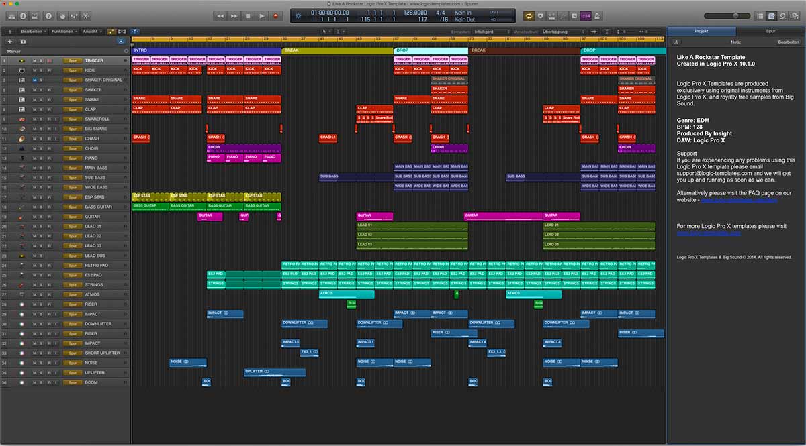Click the font style A button
806x446 pixels.
pyautogui.click(x=676, y=42)
